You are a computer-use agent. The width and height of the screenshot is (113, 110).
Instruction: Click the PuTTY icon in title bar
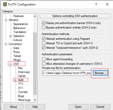5,4
